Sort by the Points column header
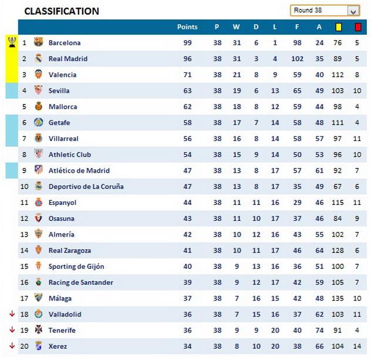Viewport: 371px width, 357px height. coord(187,27)
